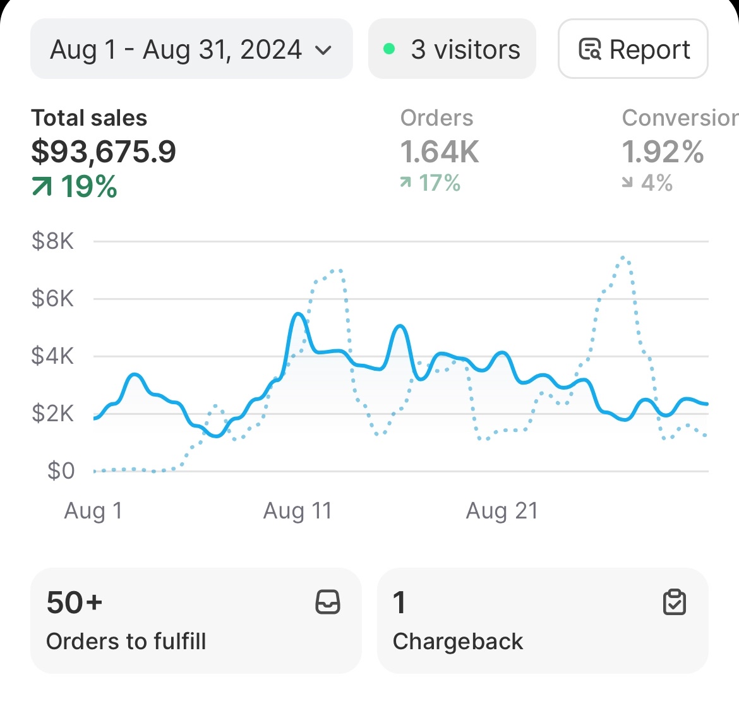The image size is (739, 701).
Task: Tap the solid line peak near Aug 11
Action: [x=298, y=314]
